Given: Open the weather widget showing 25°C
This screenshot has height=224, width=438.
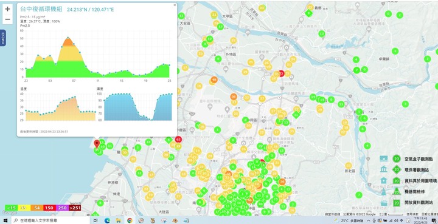Looking at the screenshot, I should tap(349, 220).
